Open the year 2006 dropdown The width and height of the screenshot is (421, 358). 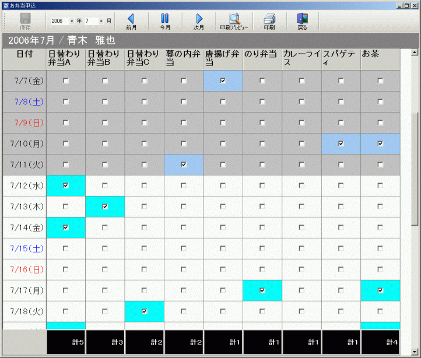(72, 21)
